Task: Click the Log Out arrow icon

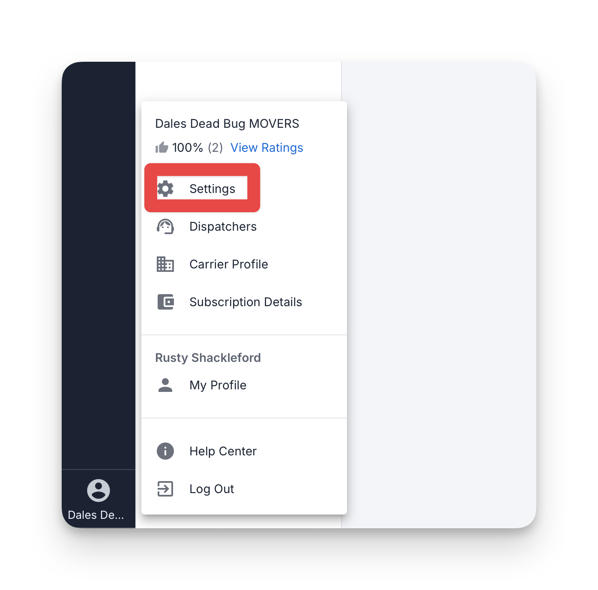Action: pyautogui.click(x=165, y=489)
